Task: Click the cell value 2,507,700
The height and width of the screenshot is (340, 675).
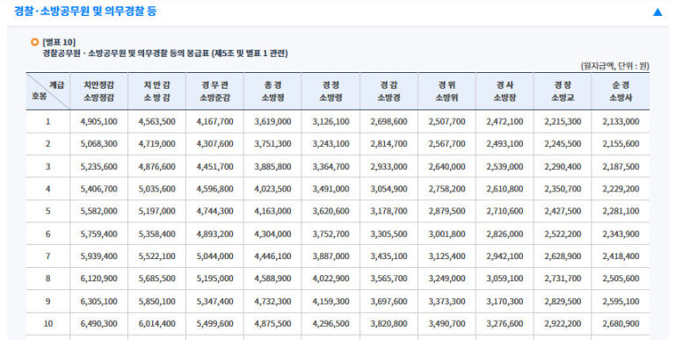Action: point(446,122)
